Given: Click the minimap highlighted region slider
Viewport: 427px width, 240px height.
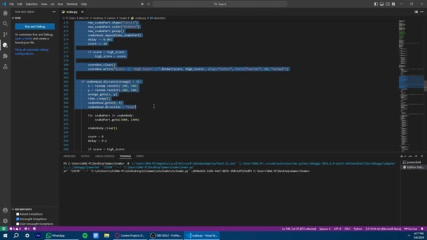Looking at the screenshot, I should pos(411,82).
